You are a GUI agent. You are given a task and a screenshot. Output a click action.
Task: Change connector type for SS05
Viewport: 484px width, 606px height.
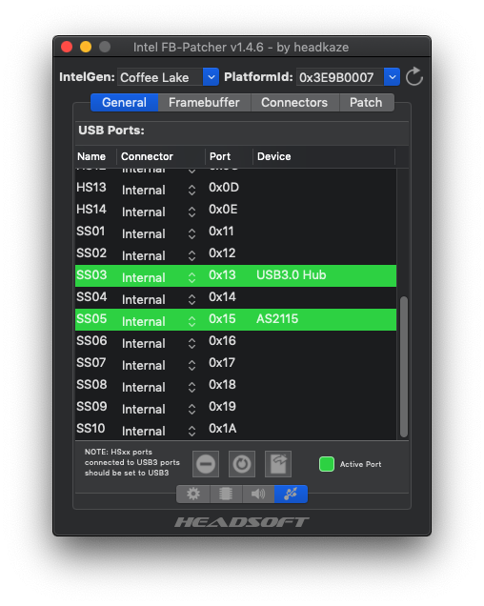point(192,321)
